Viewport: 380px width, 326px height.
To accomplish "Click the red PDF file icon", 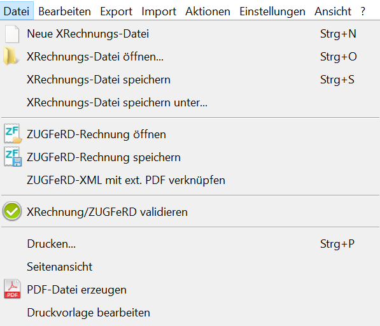I will click(x=12, y=289).
